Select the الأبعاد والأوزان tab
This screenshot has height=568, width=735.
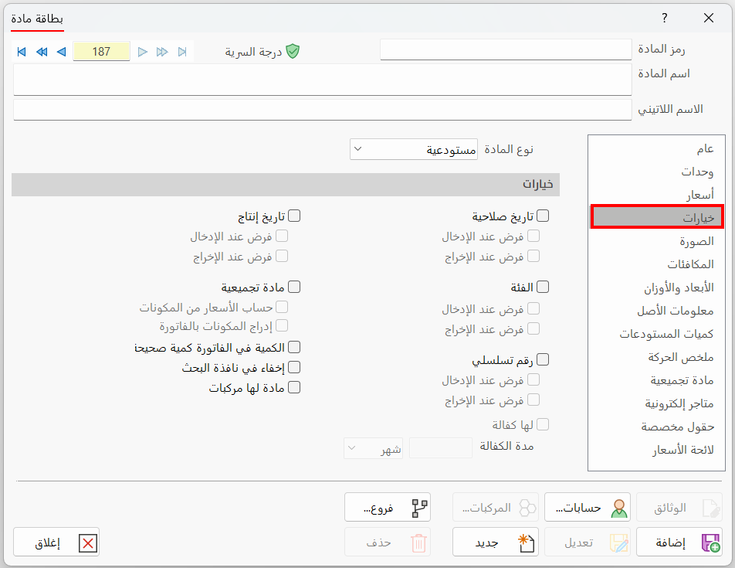pyautogui.click(x=656, y=287)
